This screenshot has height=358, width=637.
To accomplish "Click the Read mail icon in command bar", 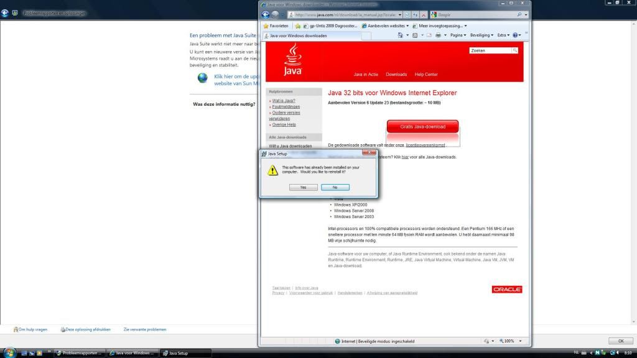I will (429, 35).
